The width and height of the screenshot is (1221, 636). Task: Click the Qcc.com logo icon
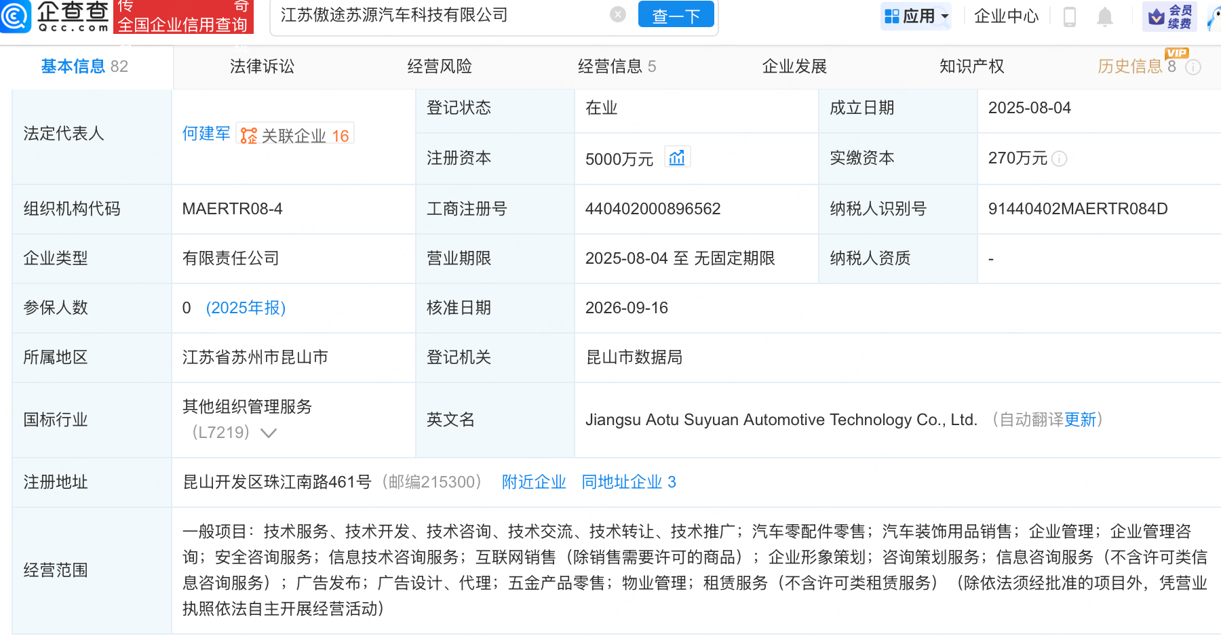[15, 16]
